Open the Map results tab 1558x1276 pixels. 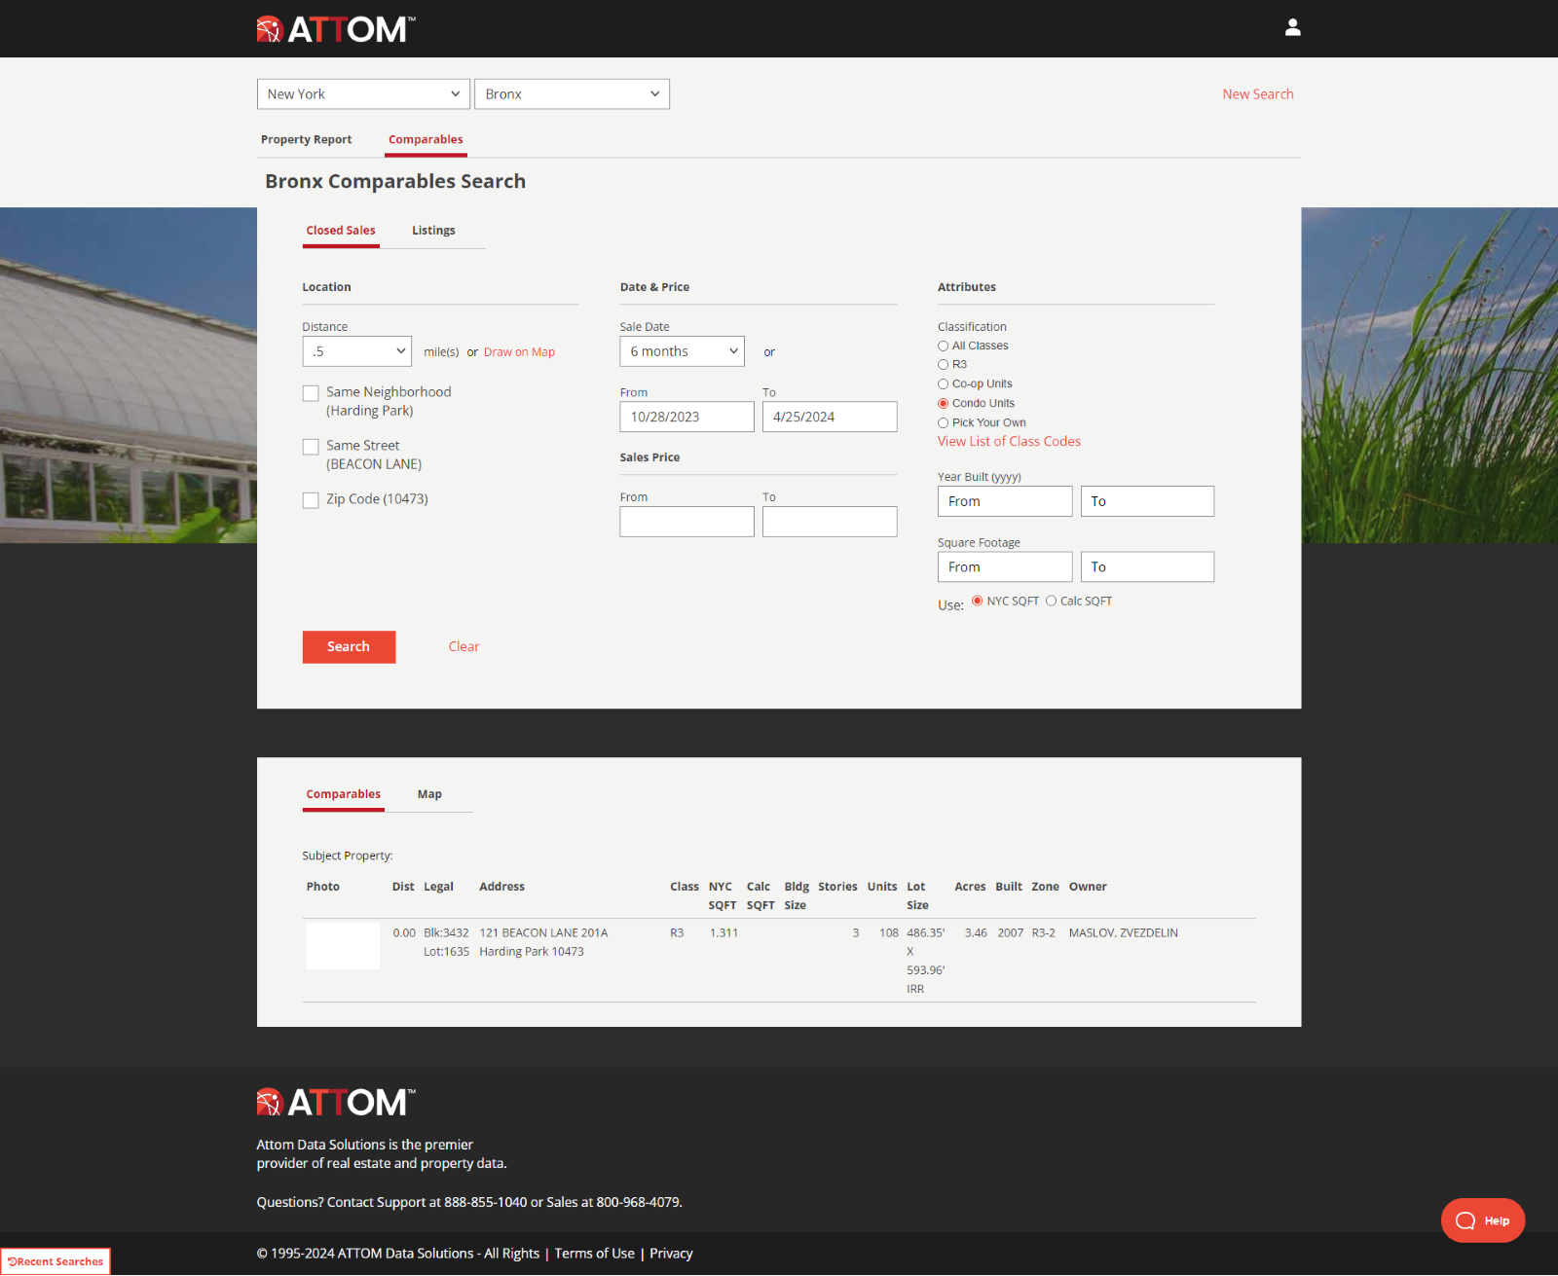tap(429, 794)
